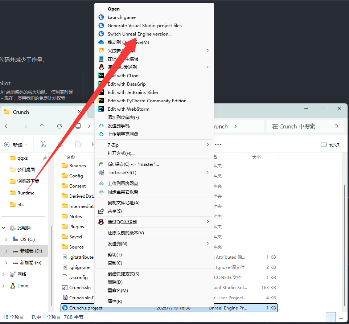Screen dimensions: 349x324
Task: Click the three-dots more options button
Action: [x=218, y=144]
